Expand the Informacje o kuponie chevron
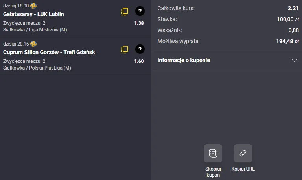302x180 pixels. click(295, 61)
